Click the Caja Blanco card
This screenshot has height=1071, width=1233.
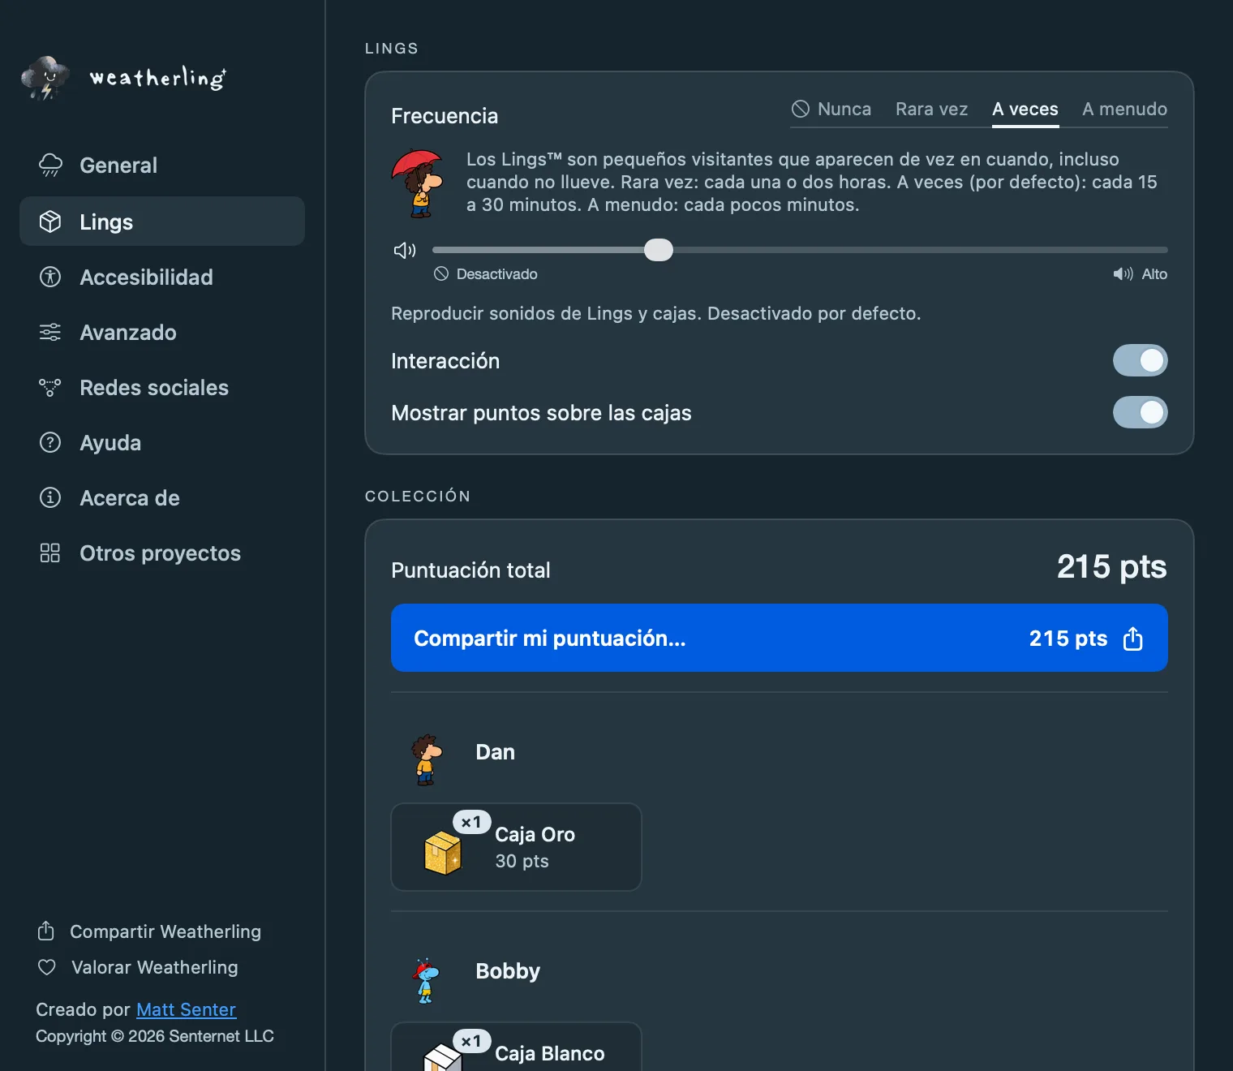(516, 1047)
